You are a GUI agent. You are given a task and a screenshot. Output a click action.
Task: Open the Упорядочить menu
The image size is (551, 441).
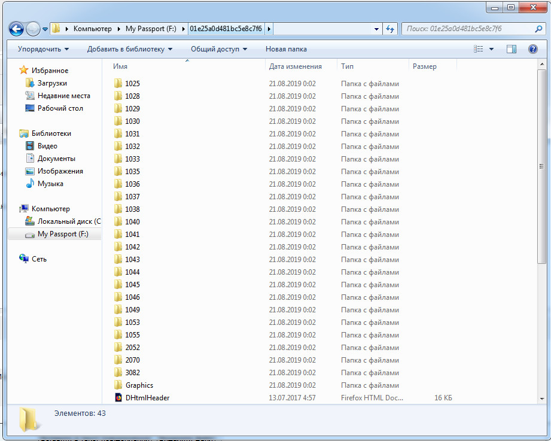[43, 49]
